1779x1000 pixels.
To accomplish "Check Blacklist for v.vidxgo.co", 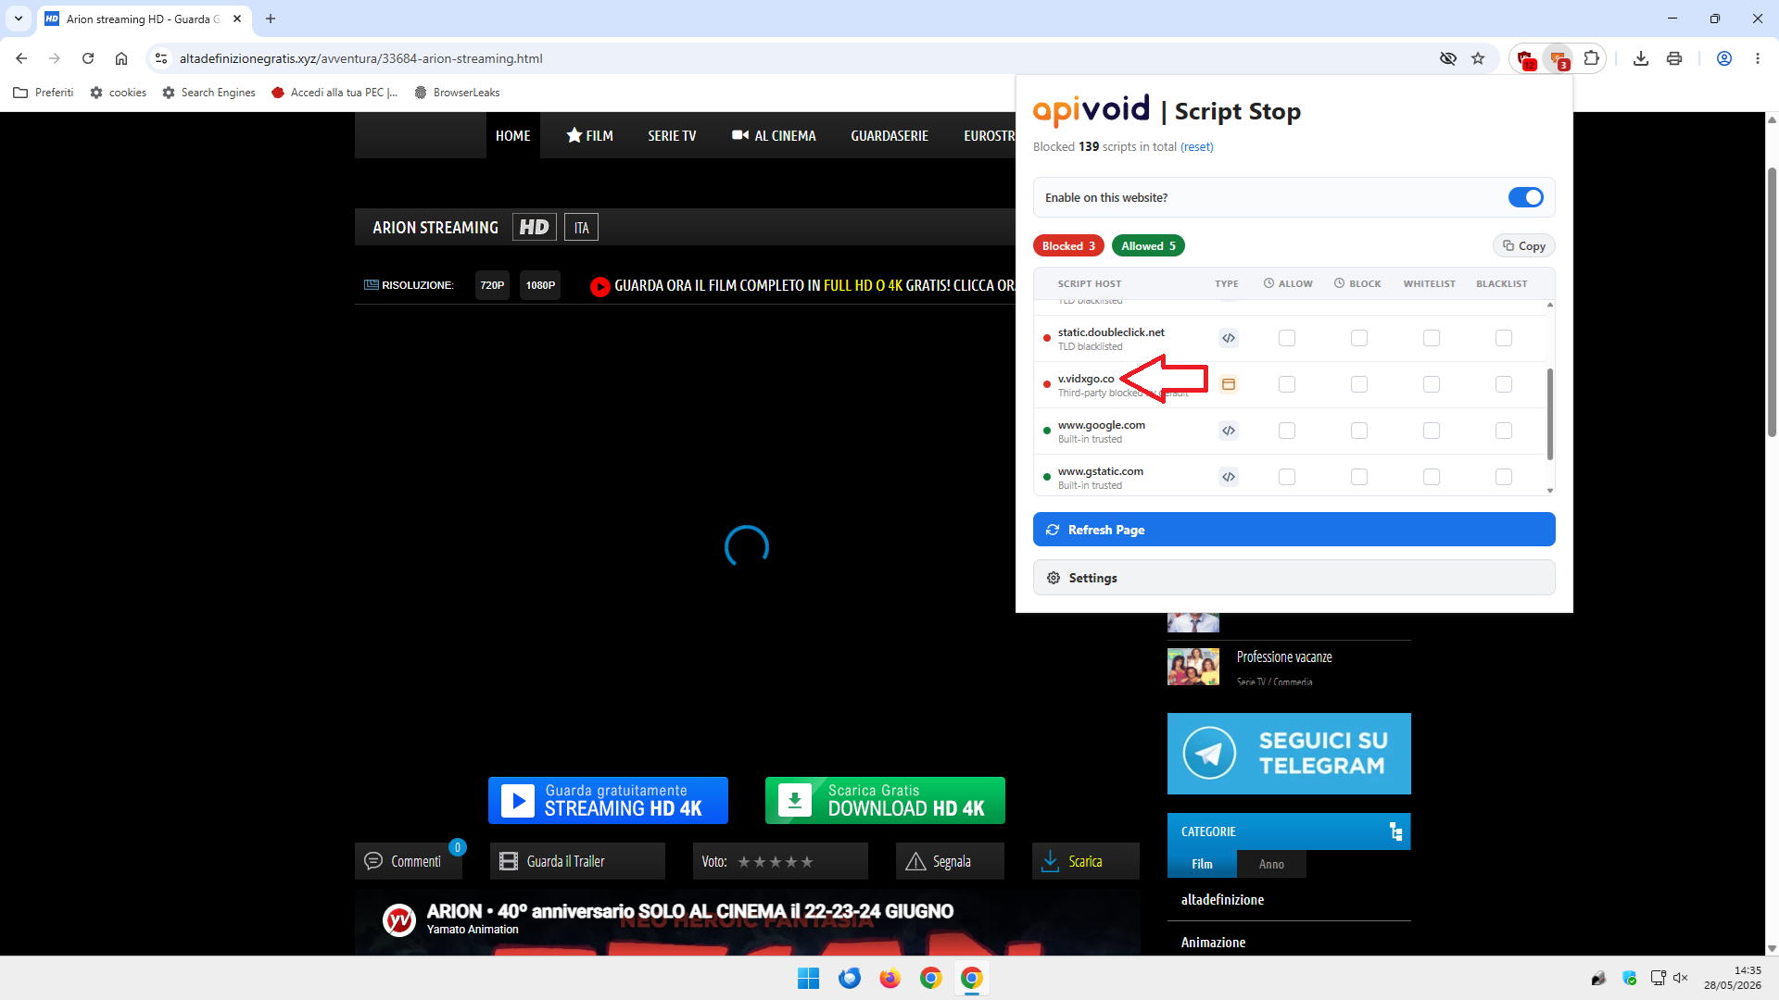I will pyautogui.click(x=1504, y=384).
